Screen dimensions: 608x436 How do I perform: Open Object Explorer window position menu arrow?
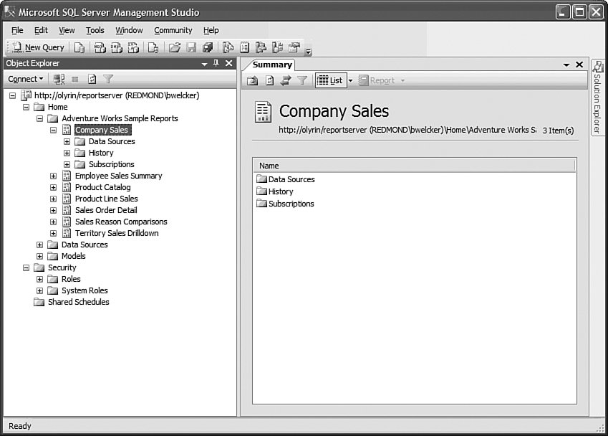coord(204,64)
